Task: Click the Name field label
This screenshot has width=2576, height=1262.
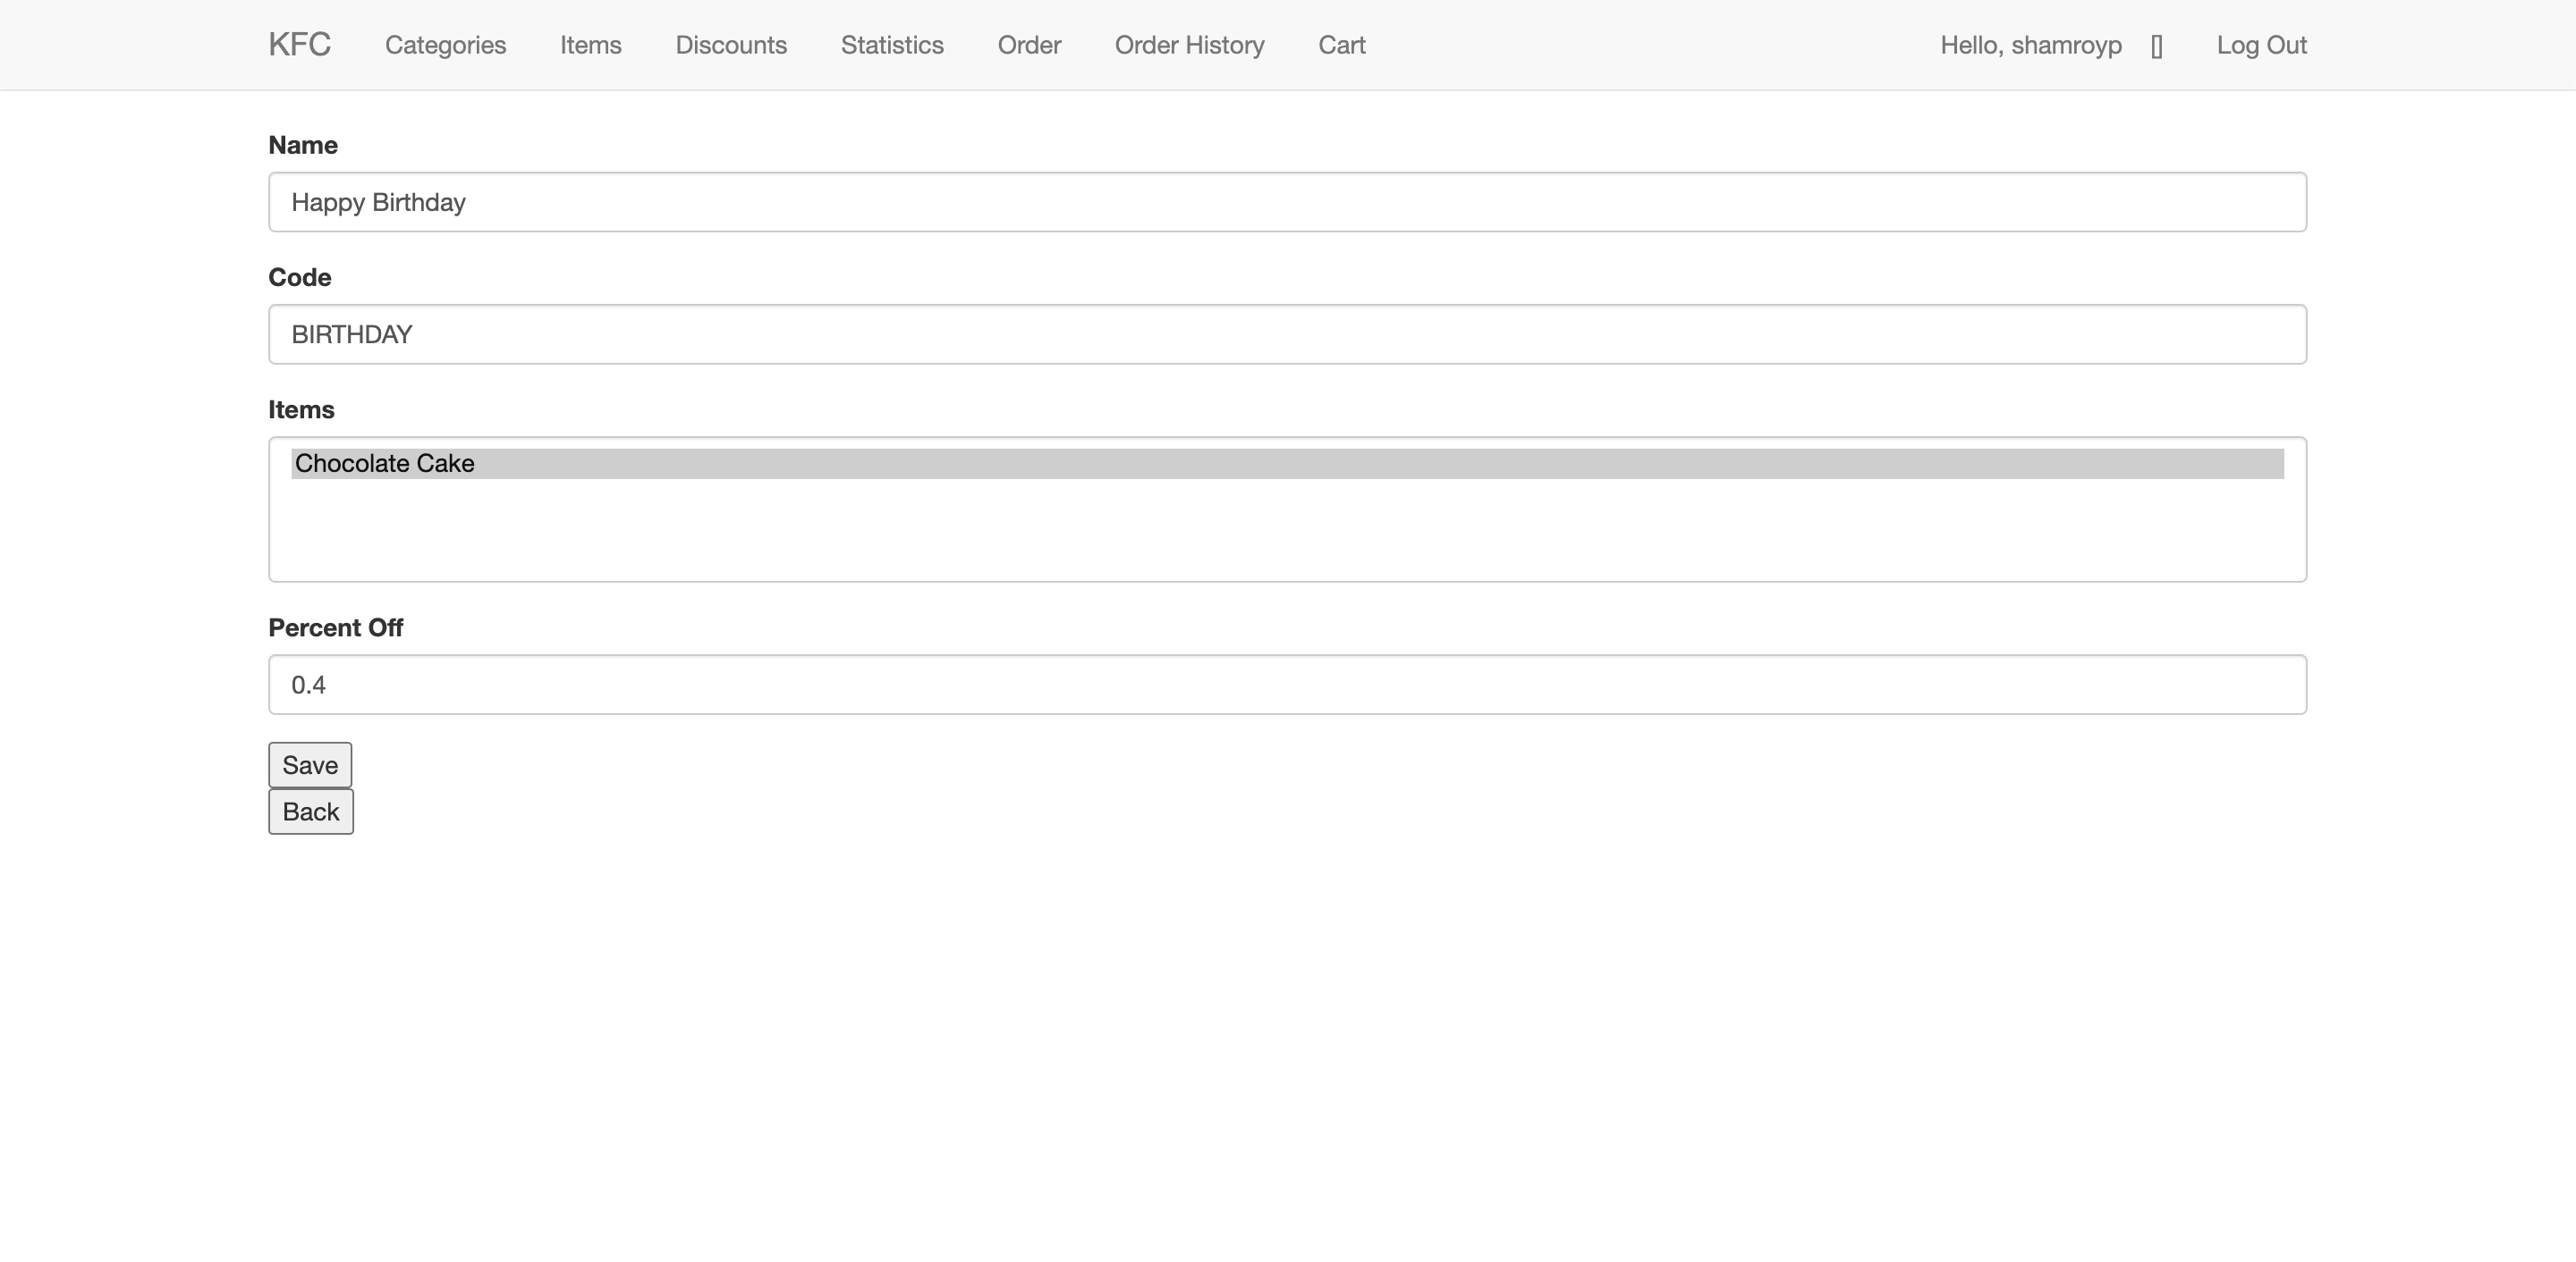Action: [x=303, y=145]
